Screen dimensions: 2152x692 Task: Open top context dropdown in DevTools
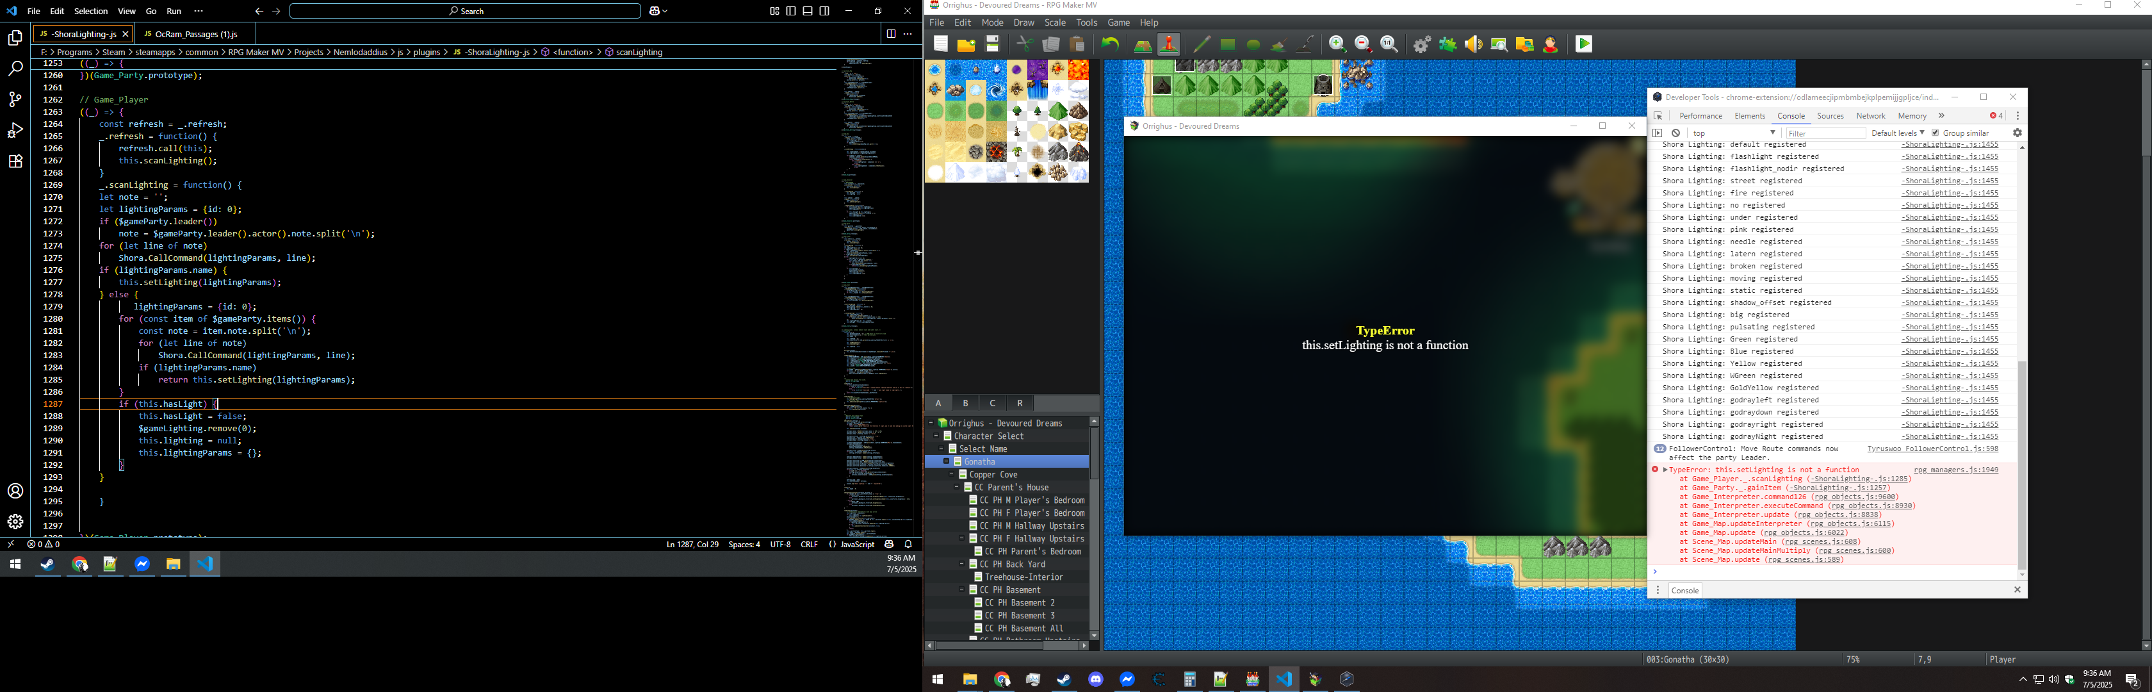click(x=1734, y=133)
